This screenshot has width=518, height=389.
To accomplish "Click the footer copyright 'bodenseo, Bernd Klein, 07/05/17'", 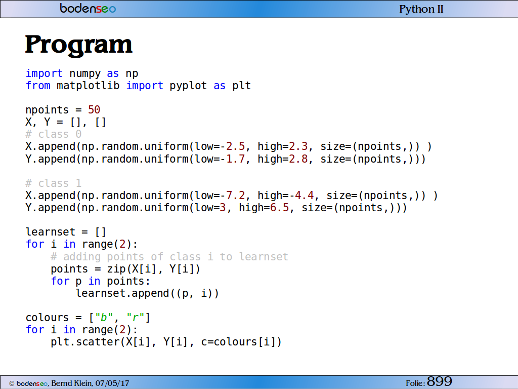I will coord(69,383).
